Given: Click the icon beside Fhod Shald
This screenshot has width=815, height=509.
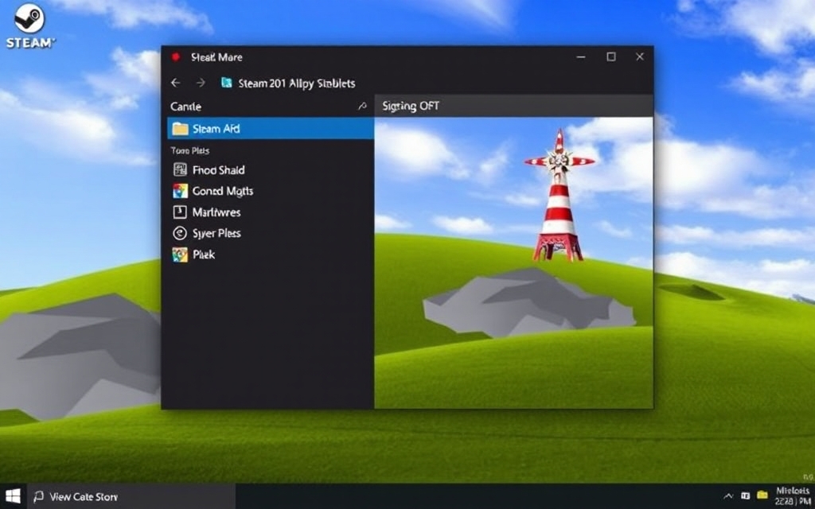Looking at the screenshot, I should tap(180, 169).
